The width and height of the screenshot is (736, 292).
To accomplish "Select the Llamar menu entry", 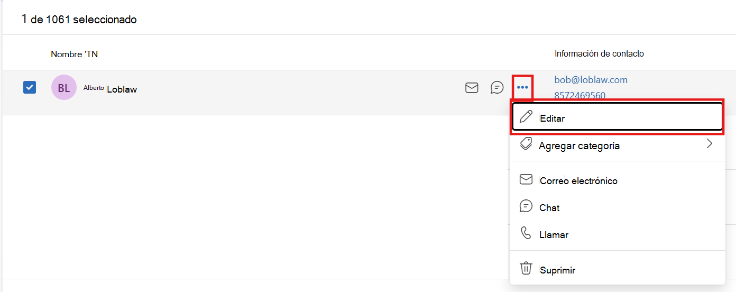I will 617,234.
